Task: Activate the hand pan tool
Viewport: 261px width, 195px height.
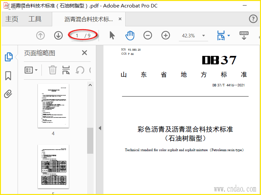Action: (x=130, y=35)
